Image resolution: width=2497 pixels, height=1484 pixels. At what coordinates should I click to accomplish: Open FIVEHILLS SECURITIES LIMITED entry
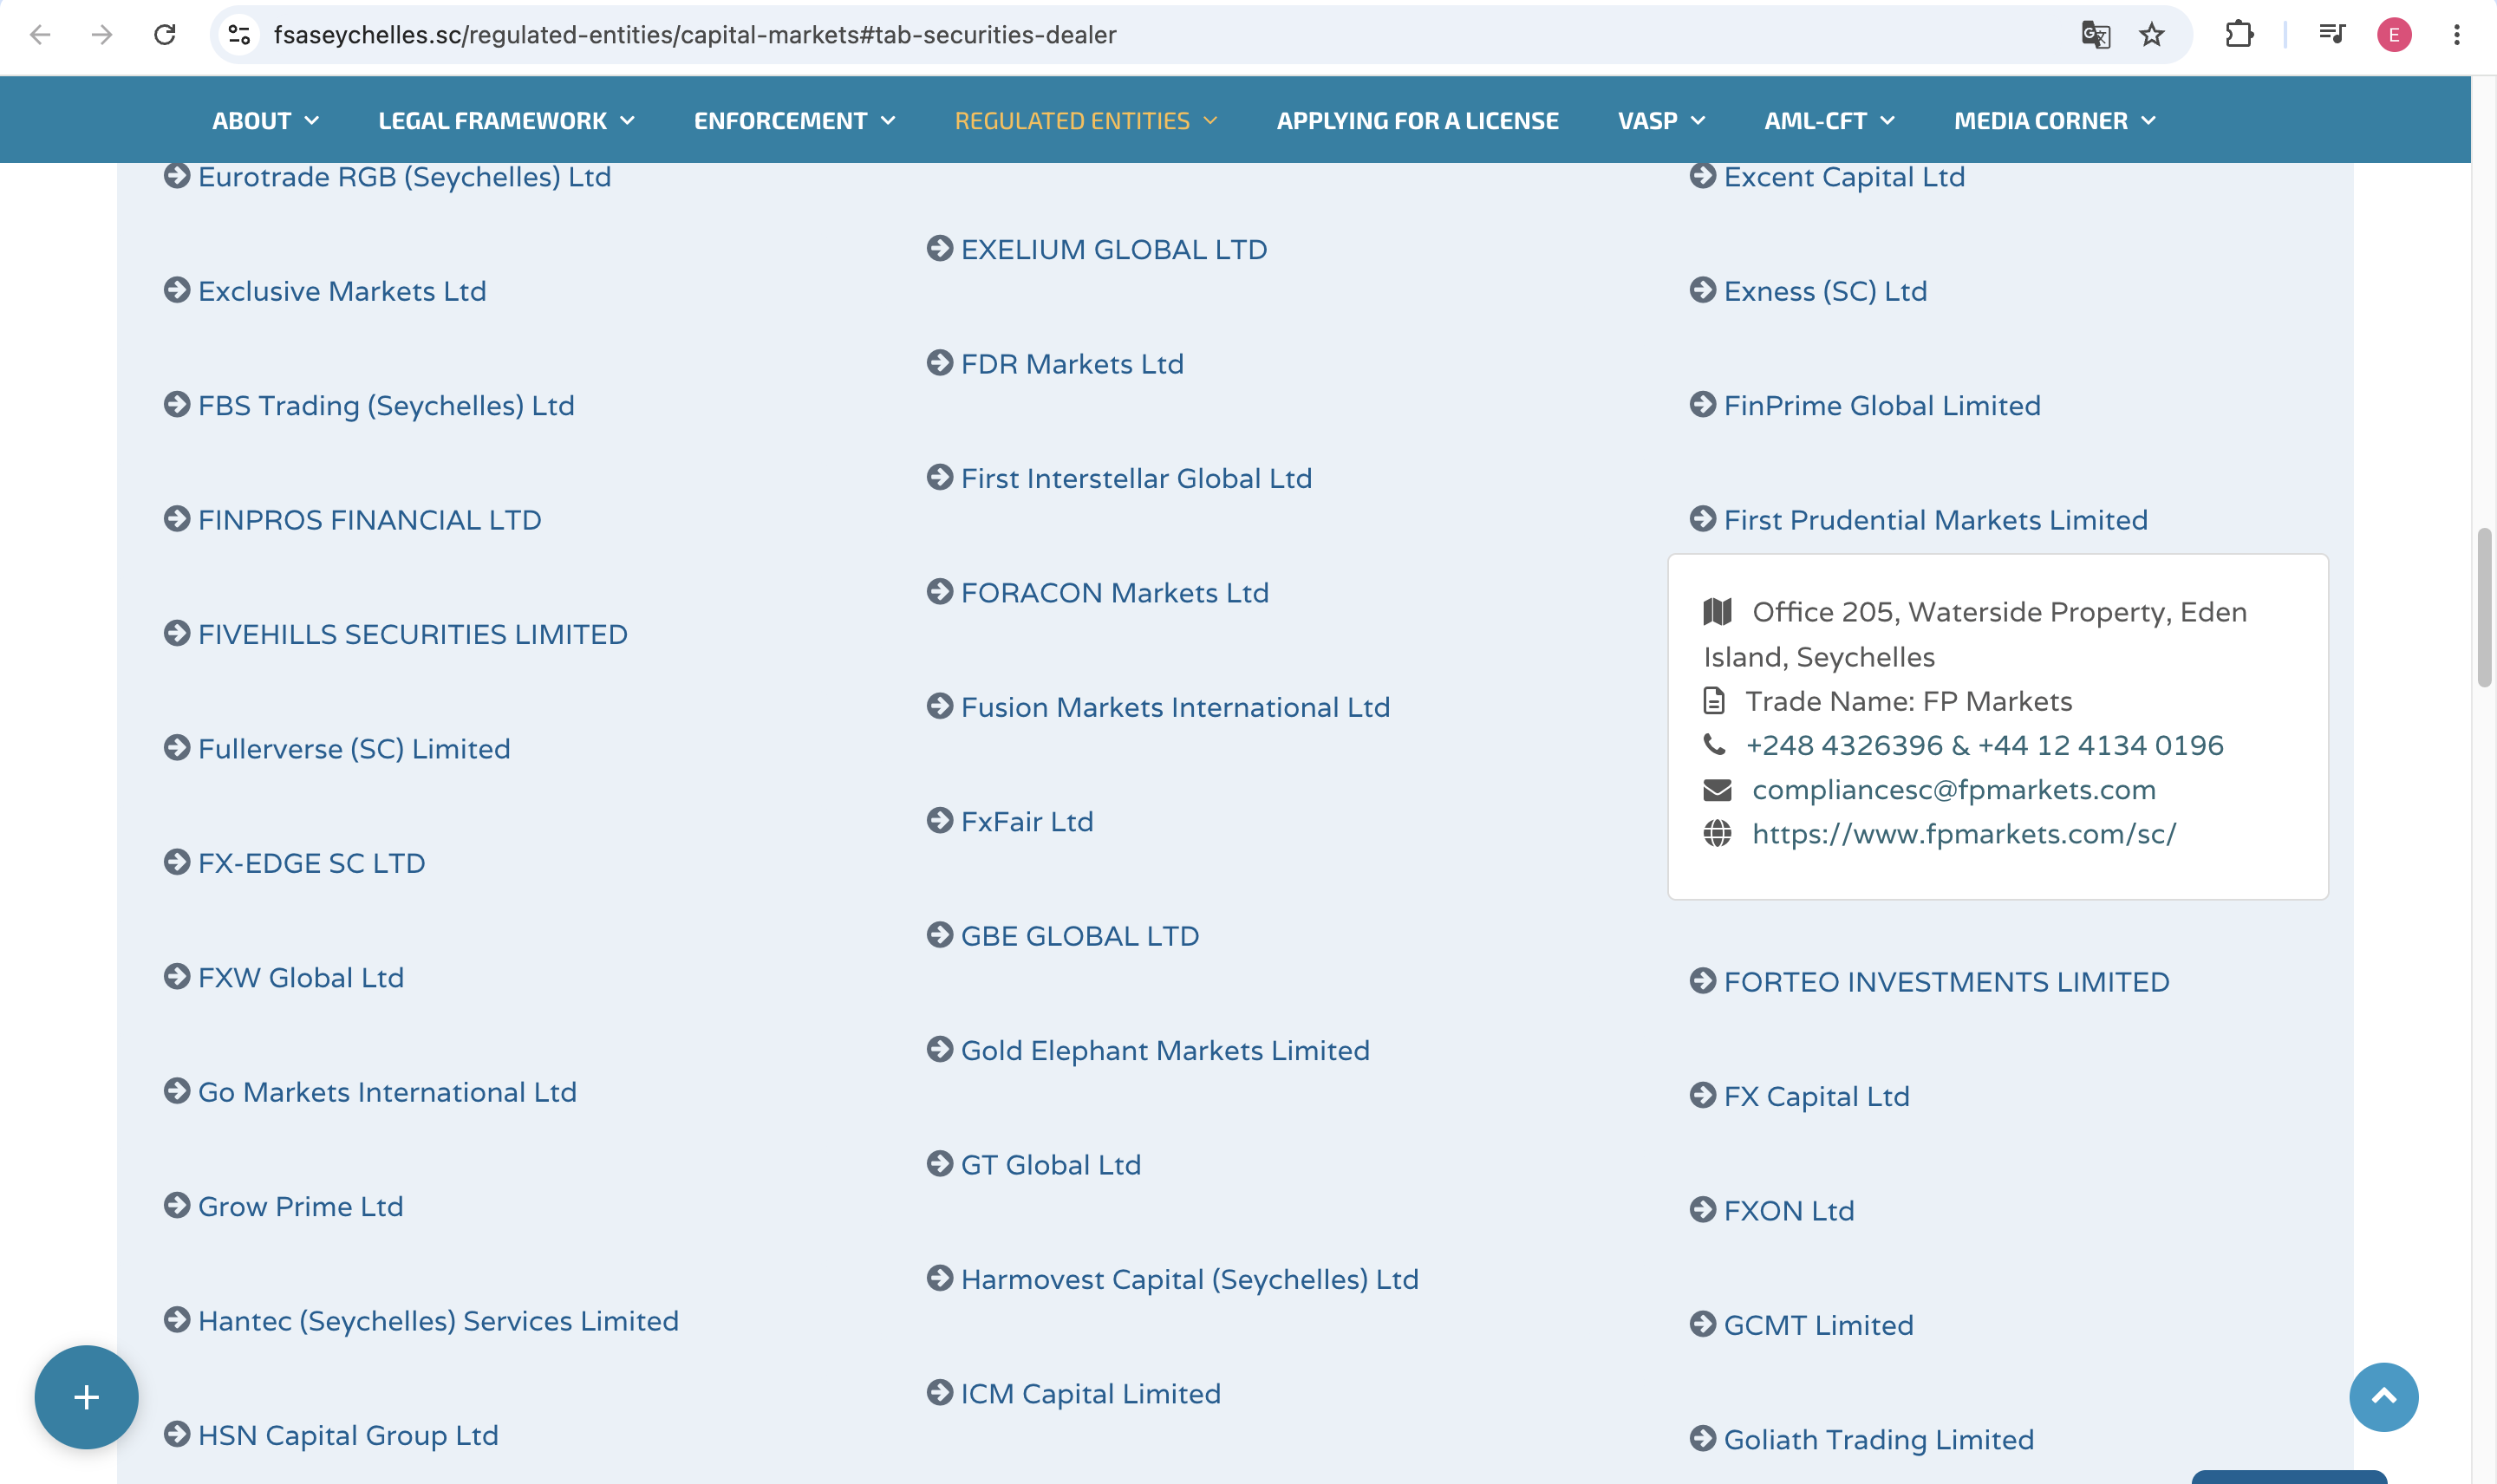click(x=412, y=635)
